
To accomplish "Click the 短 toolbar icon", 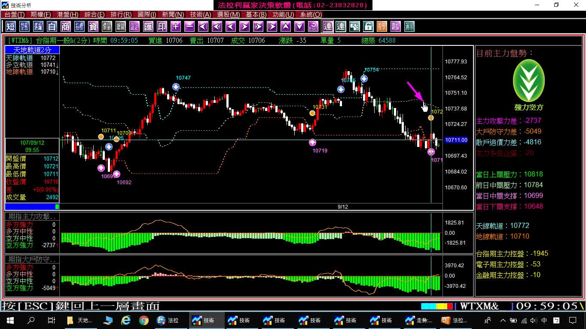I will pyautogui.click(x=11, y=27).
